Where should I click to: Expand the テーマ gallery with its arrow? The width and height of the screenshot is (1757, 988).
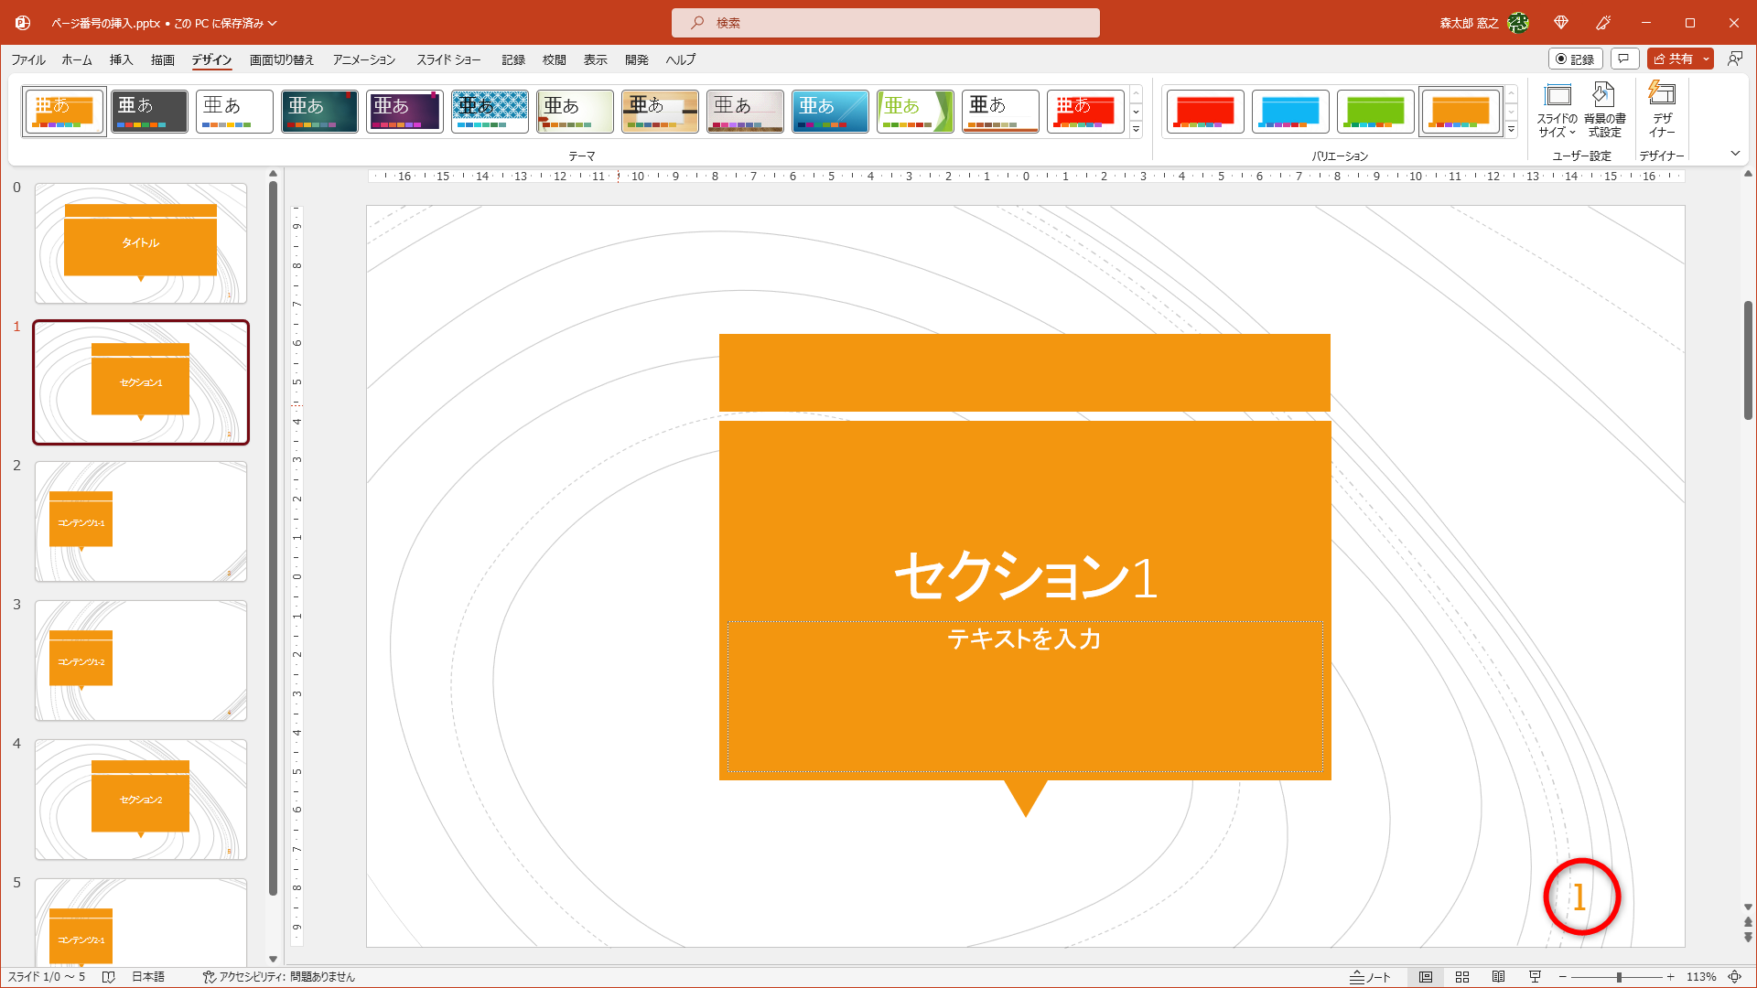1136,131
